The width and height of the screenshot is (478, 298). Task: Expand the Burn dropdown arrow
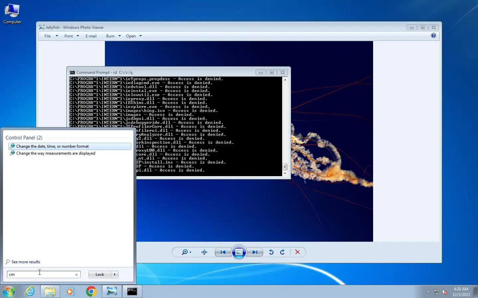coord(119,36)
